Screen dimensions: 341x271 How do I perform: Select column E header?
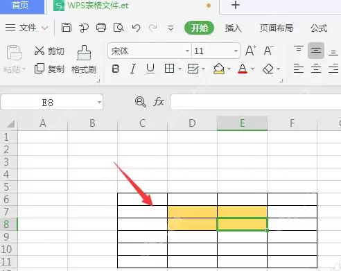(242, 123)
